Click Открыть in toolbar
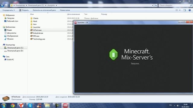The width and height of the screenshot is (193, 108). click(24, 10)
